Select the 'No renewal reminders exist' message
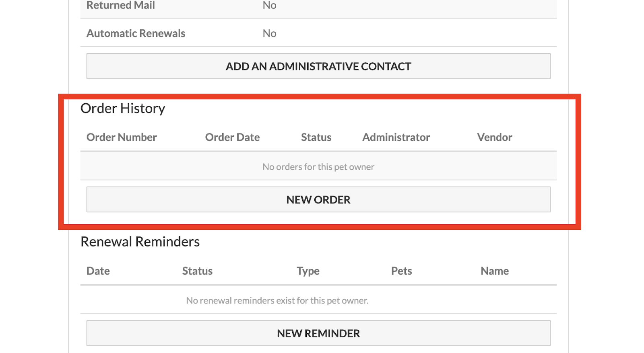Viewport: 644px width, 353px height. [277, 300]
